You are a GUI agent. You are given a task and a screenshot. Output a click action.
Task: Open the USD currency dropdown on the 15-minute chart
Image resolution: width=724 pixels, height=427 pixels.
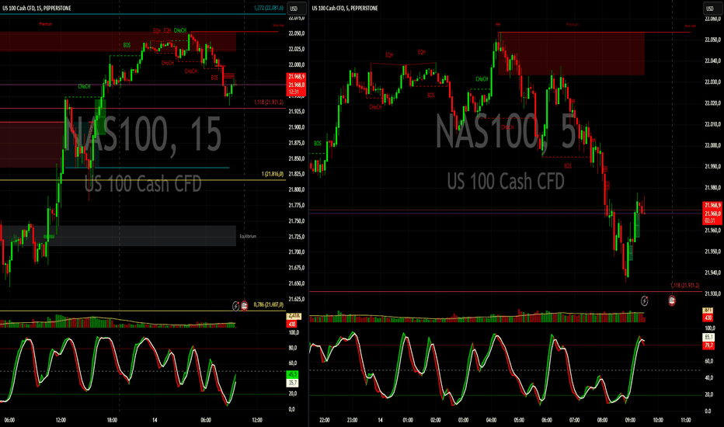tap(295, 9)
